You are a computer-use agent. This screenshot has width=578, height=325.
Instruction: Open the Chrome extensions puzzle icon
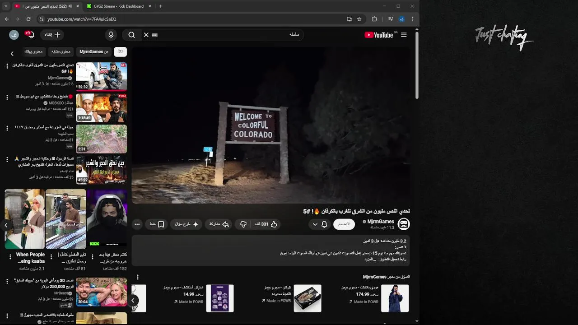click(374, 19)
